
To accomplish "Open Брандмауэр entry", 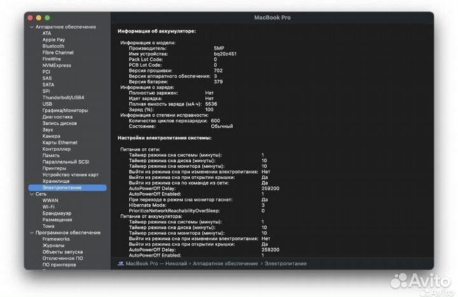I will (x=57, y=213).
